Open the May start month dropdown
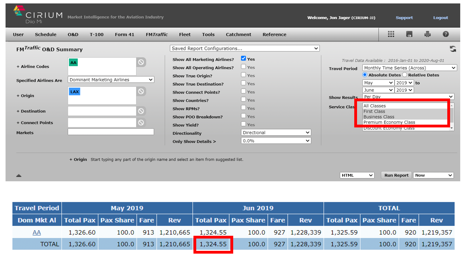The height and width of the screenshot is (261, 467). click(378, 83)
